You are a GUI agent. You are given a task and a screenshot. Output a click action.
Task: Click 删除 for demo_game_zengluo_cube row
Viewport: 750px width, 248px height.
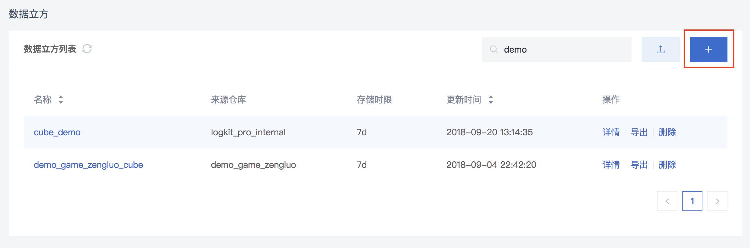point(667,165)
